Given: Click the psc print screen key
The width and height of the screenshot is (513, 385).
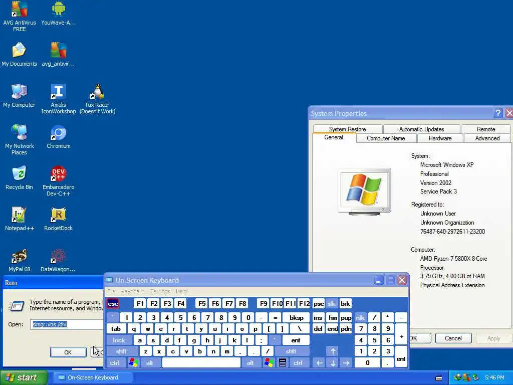Looking at the screenshot, I should (x=319, y=303).
